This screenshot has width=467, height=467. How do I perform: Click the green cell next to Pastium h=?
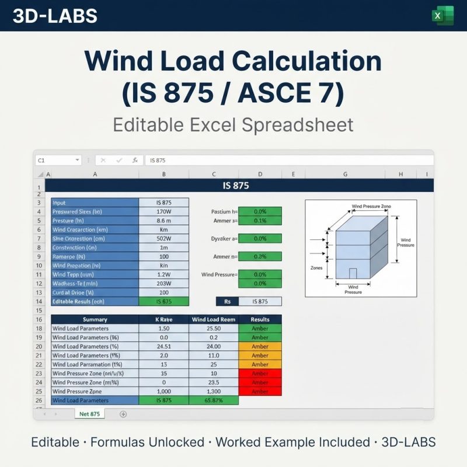(x=260, y=212)
